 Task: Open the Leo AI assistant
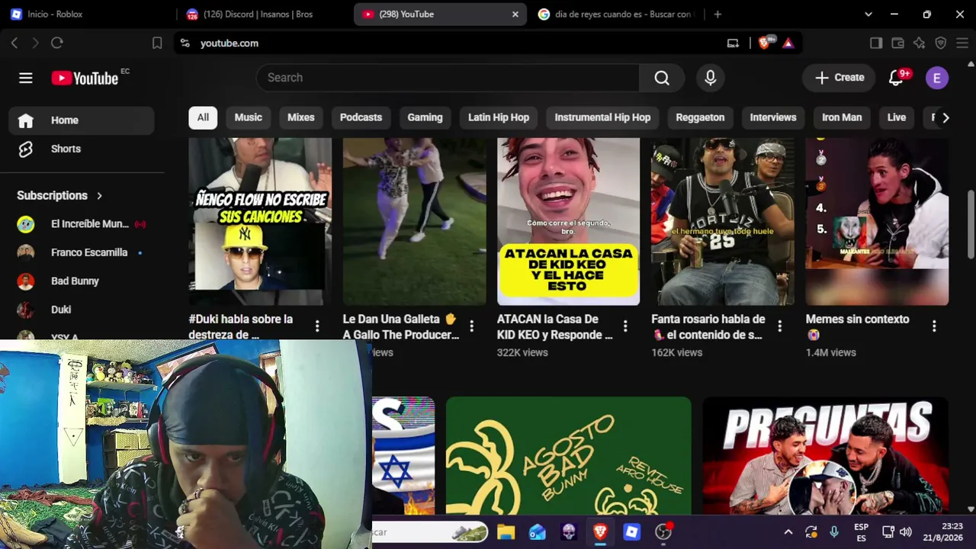(x=920, y=43)
